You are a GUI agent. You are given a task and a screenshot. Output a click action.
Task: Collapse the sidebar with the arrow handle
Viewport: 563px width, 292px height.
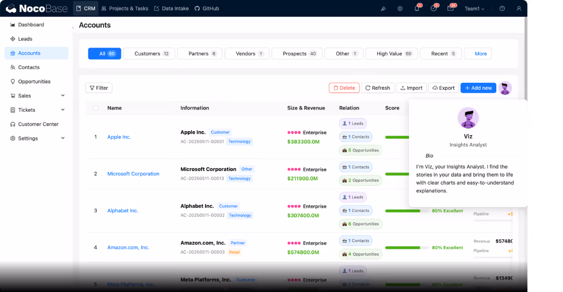coord(73,28)
